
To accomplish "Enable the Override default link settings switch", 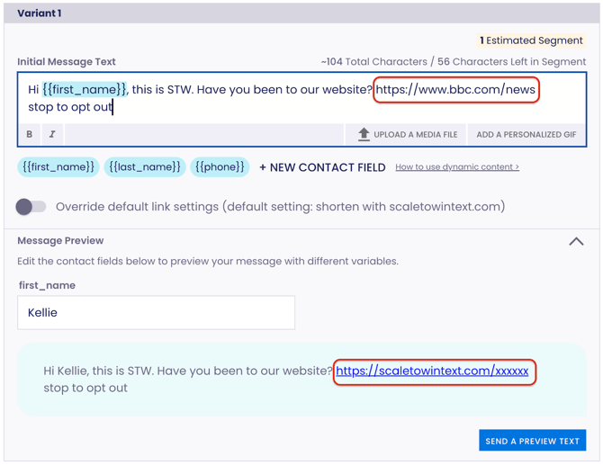I will click(31, 207).
